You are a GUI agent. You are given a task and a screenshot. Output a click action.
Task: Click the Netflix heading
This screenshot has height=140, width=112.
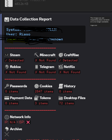coord(69,67)
